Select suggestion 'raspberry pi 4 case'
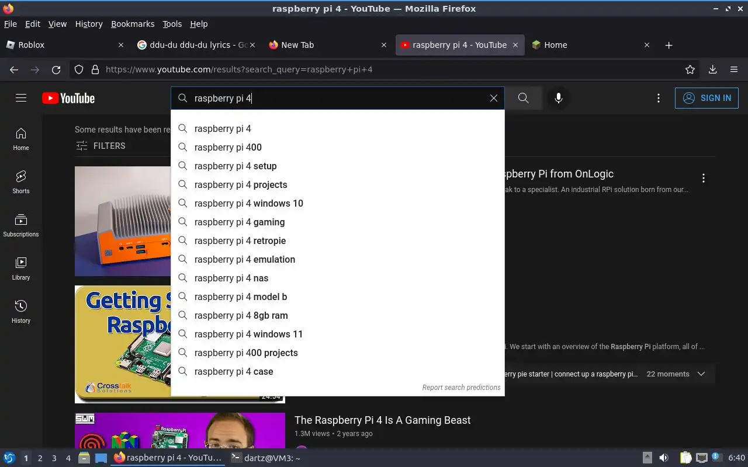The width and height of the screenshot is (748, 467). click(338, 371)
